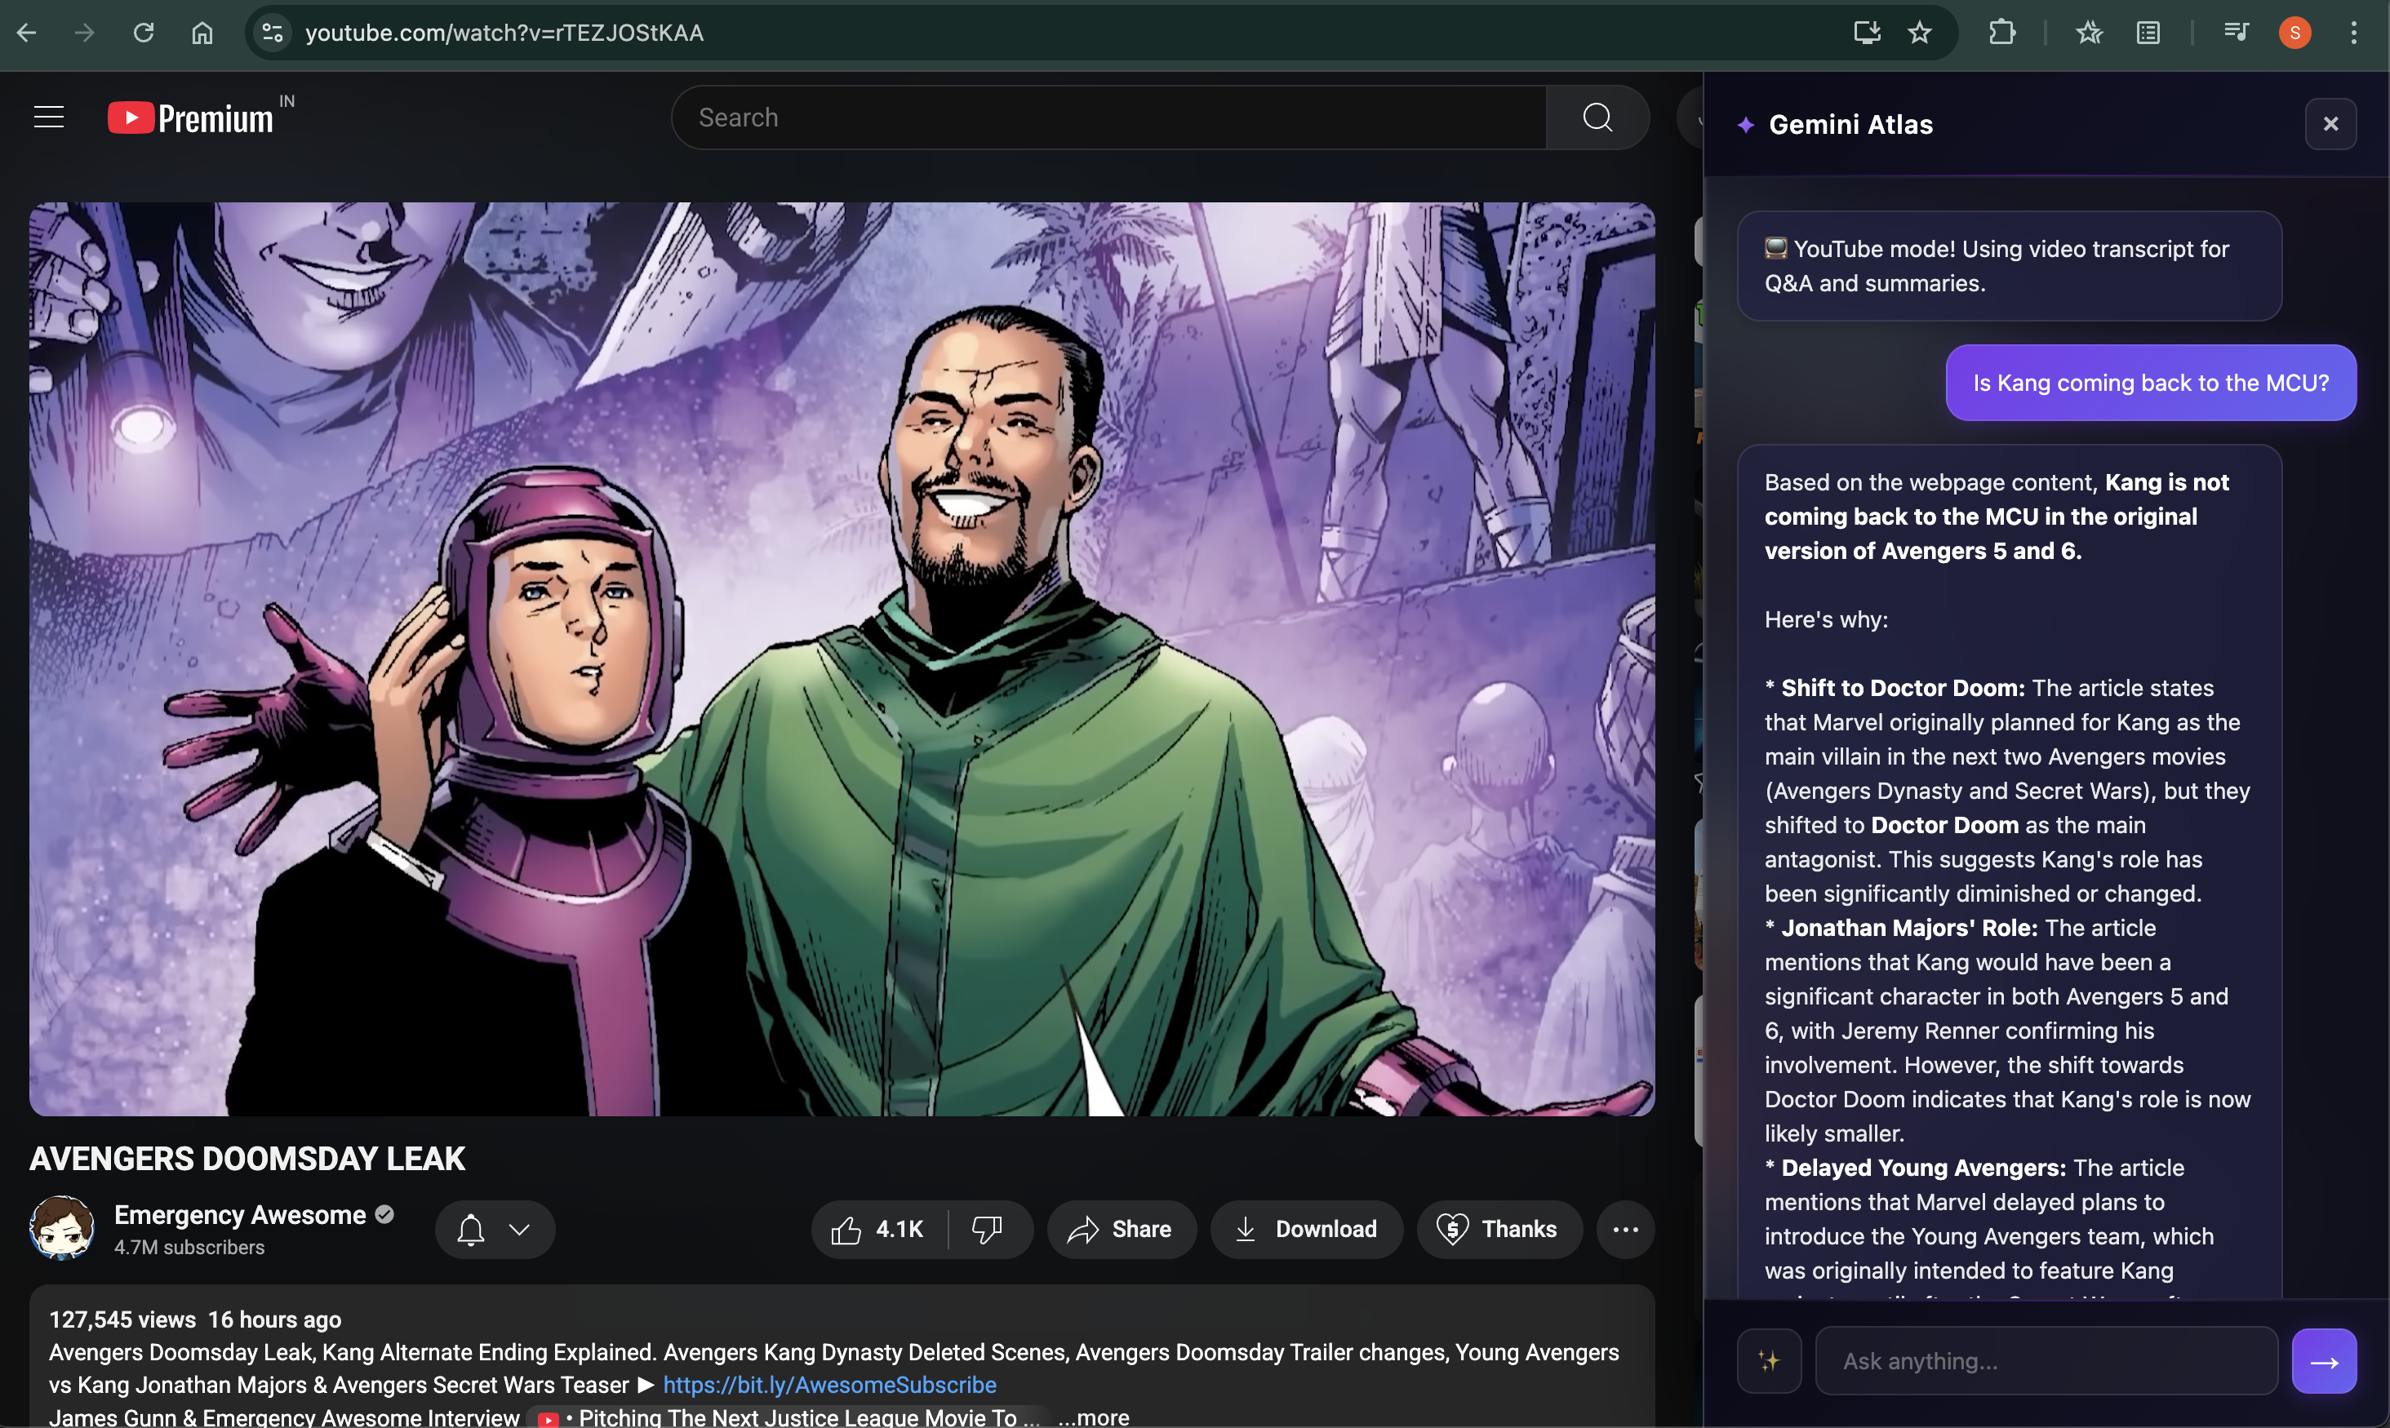
Task: Open the YouTube hamburger guide menu
Action: coord(49,118)
